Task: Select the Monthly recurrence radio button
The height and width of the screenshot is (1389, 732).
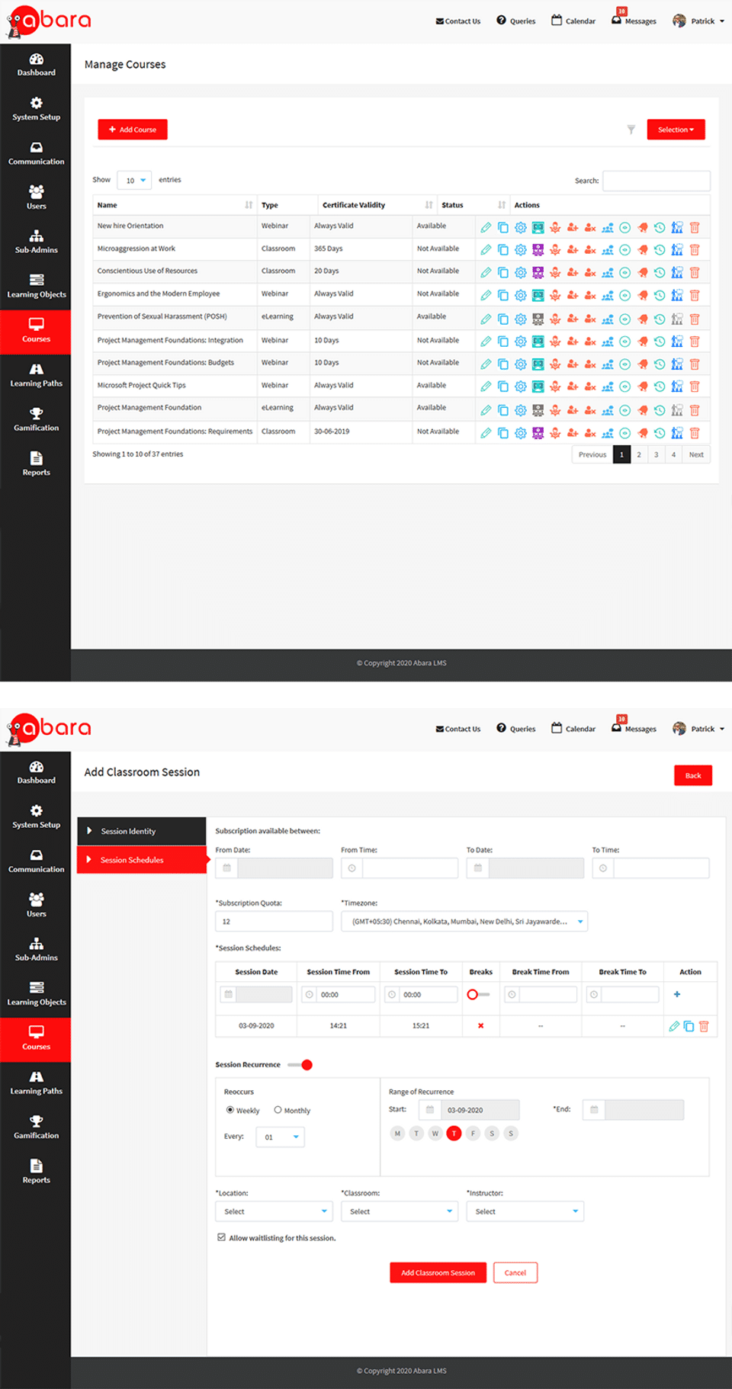Action: [x=278, y=1110]
